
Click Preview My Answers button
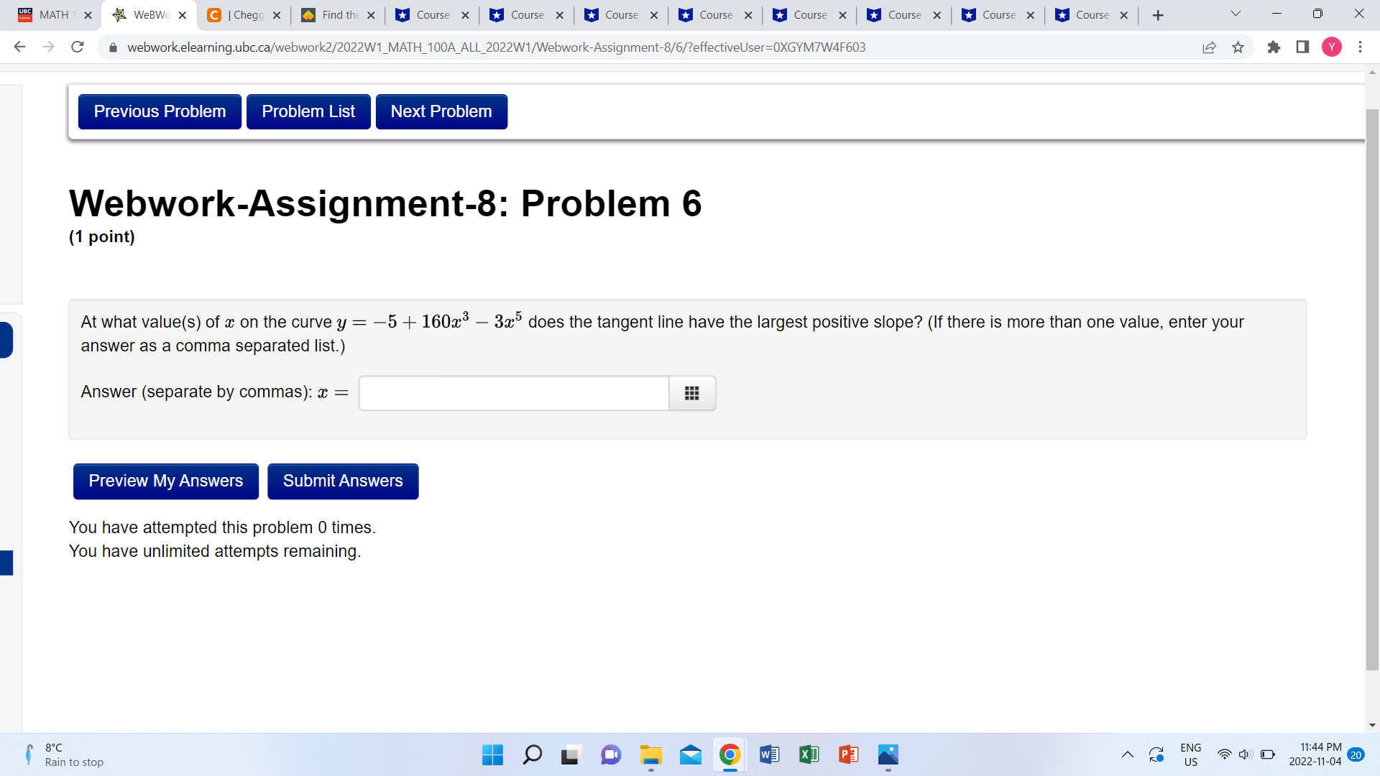(166, 481)
